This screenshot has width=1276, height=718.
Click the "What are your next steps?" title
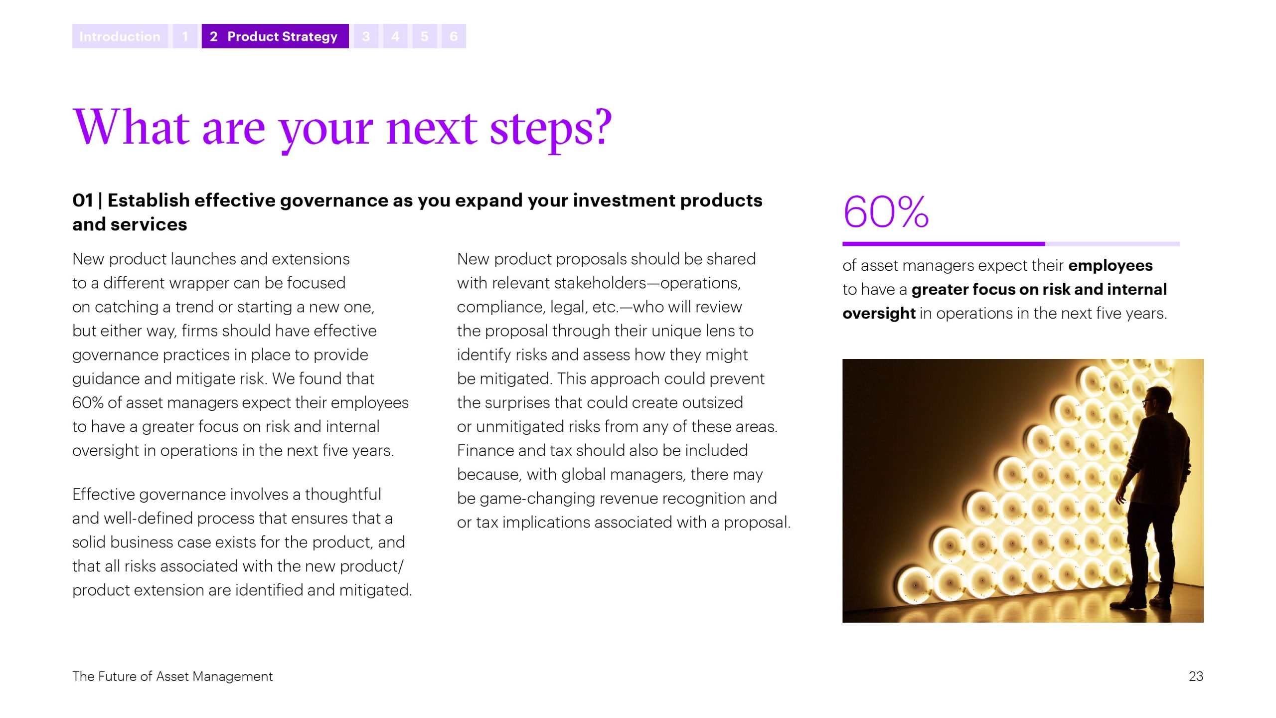342,128
